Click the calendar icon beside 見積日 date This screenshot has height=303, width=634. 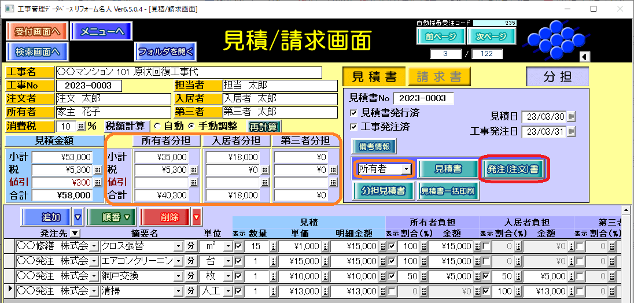[572, 117]
